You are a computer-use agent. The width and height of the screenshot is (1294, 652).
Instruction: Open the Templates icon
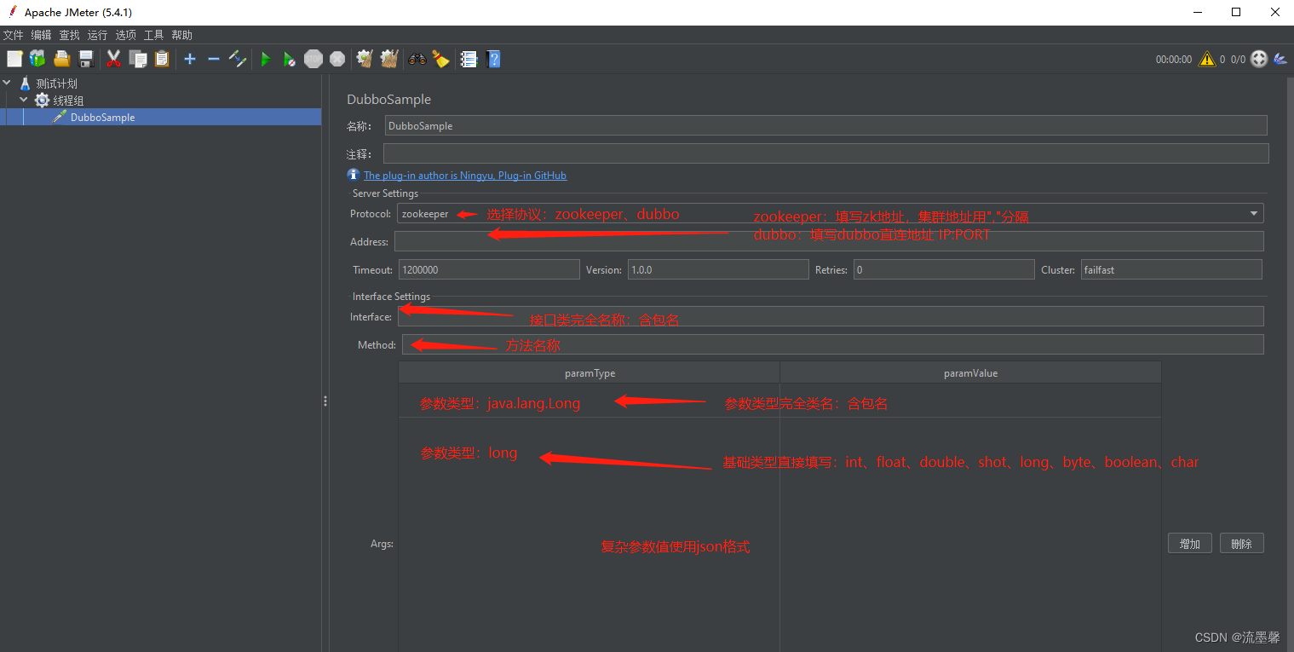click(37, 59)
